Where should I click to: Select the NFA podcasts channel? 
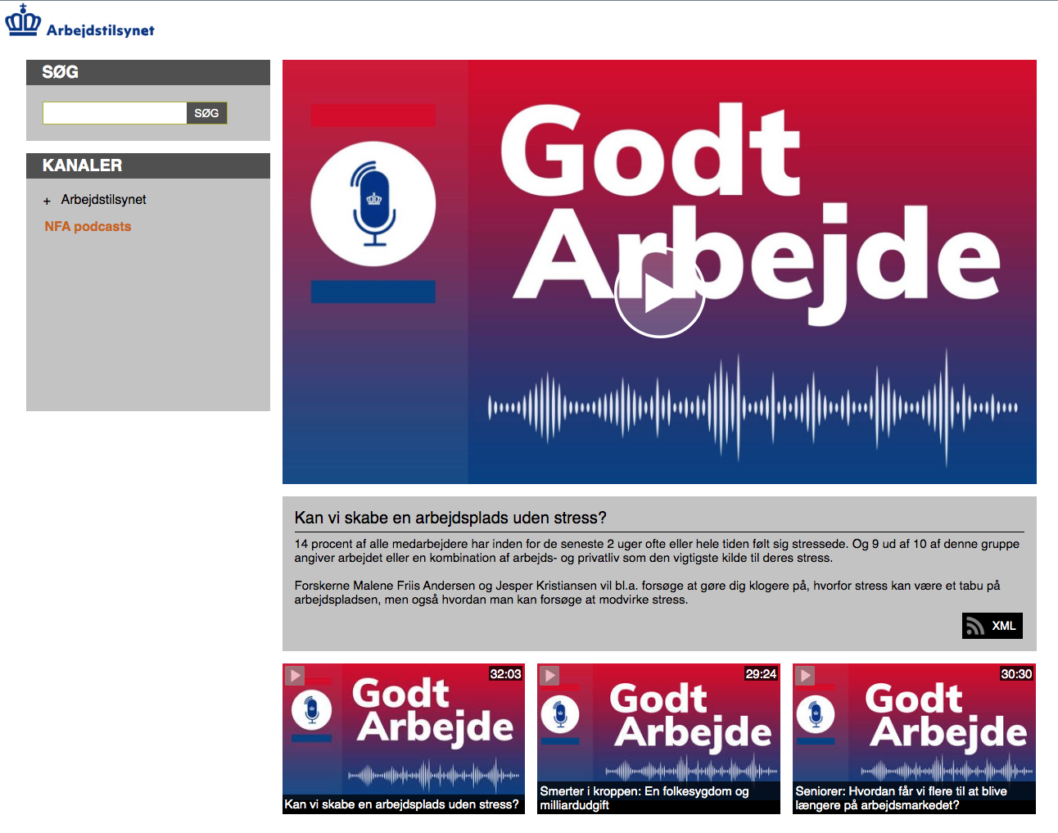[88, 227]
